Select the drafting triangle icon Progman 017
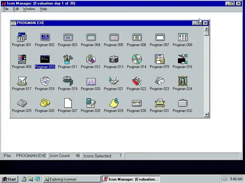This screenshot has width=245, height=183. (22, 81)
